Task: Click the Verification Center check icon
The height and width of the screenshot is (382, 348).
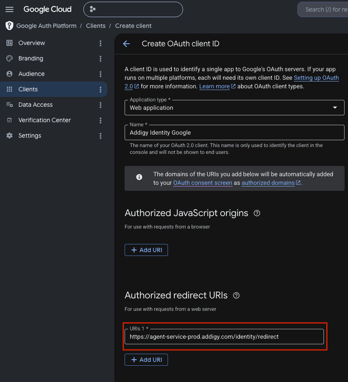Action: (x=9, y=120)
